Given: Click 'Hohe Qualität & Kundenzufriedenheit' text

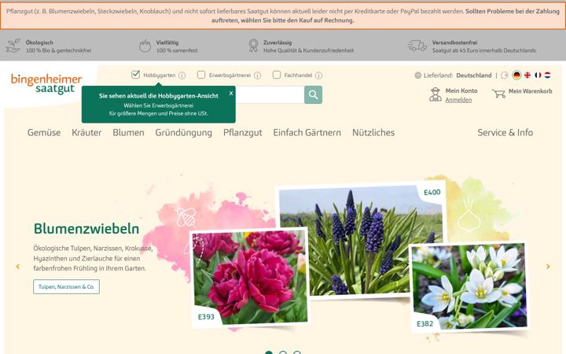Looking at the screenshot, I should [x=309, y=50].
